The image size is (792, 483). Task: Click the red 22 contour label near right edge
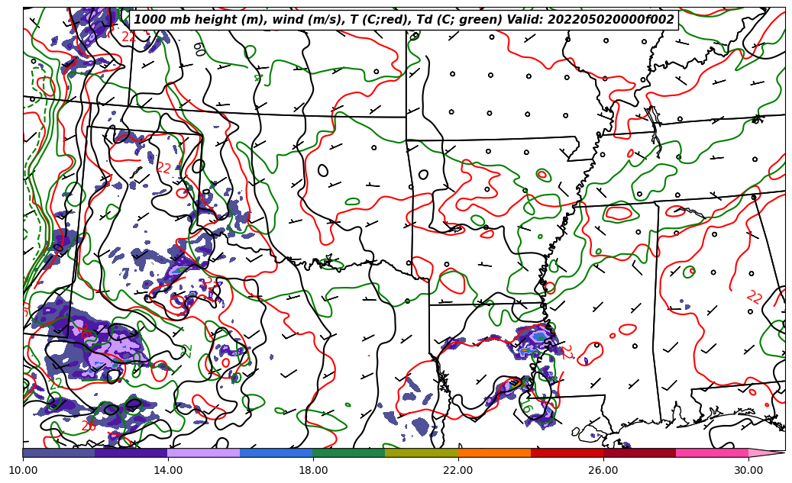pyautogui.click(x=754, y=297)
